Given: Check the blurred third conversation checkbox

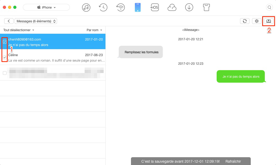Looking at the screenshot, I should click(5, 73).
